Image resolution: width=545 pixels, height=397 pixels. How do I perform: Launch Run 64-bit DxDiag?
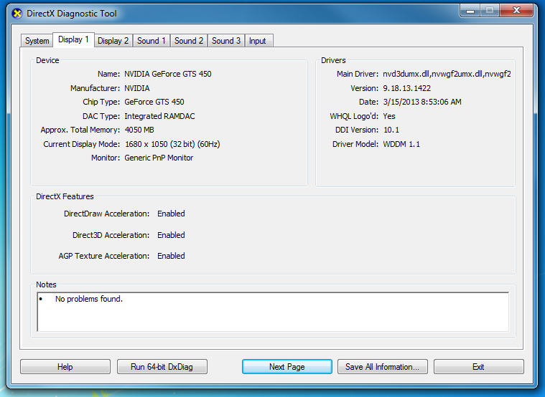(x=162, y=367)
